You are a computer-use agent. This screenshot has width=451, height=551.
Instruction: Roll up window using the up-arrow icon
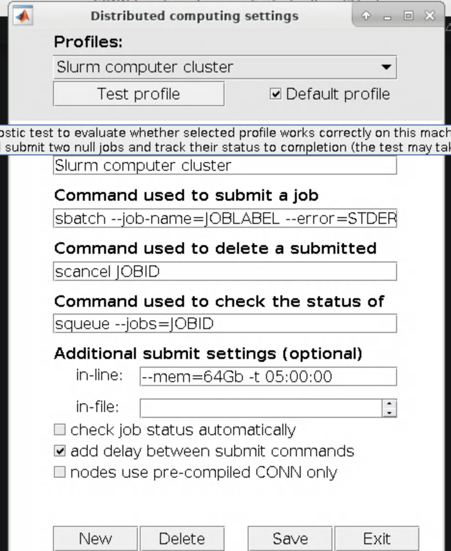[x=366, y=16]
